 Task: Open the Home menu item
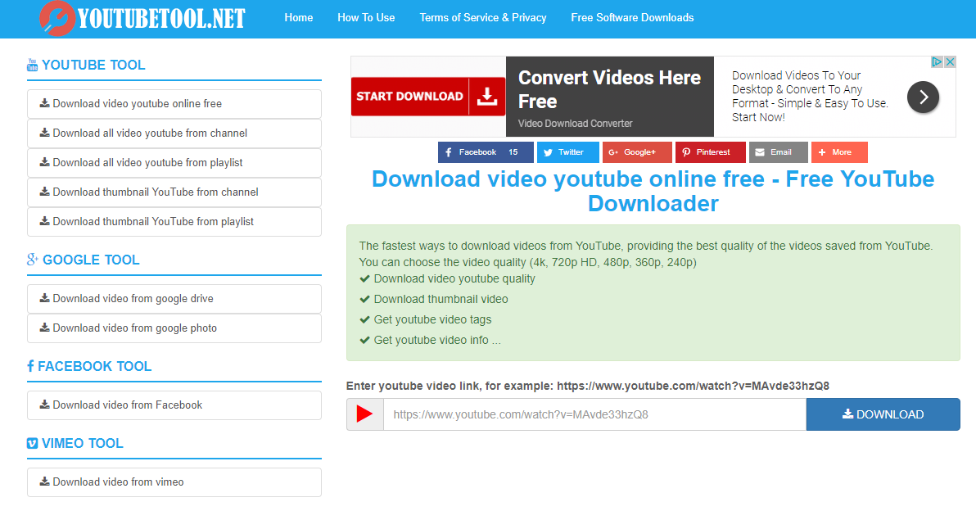(x=299, y=17)
